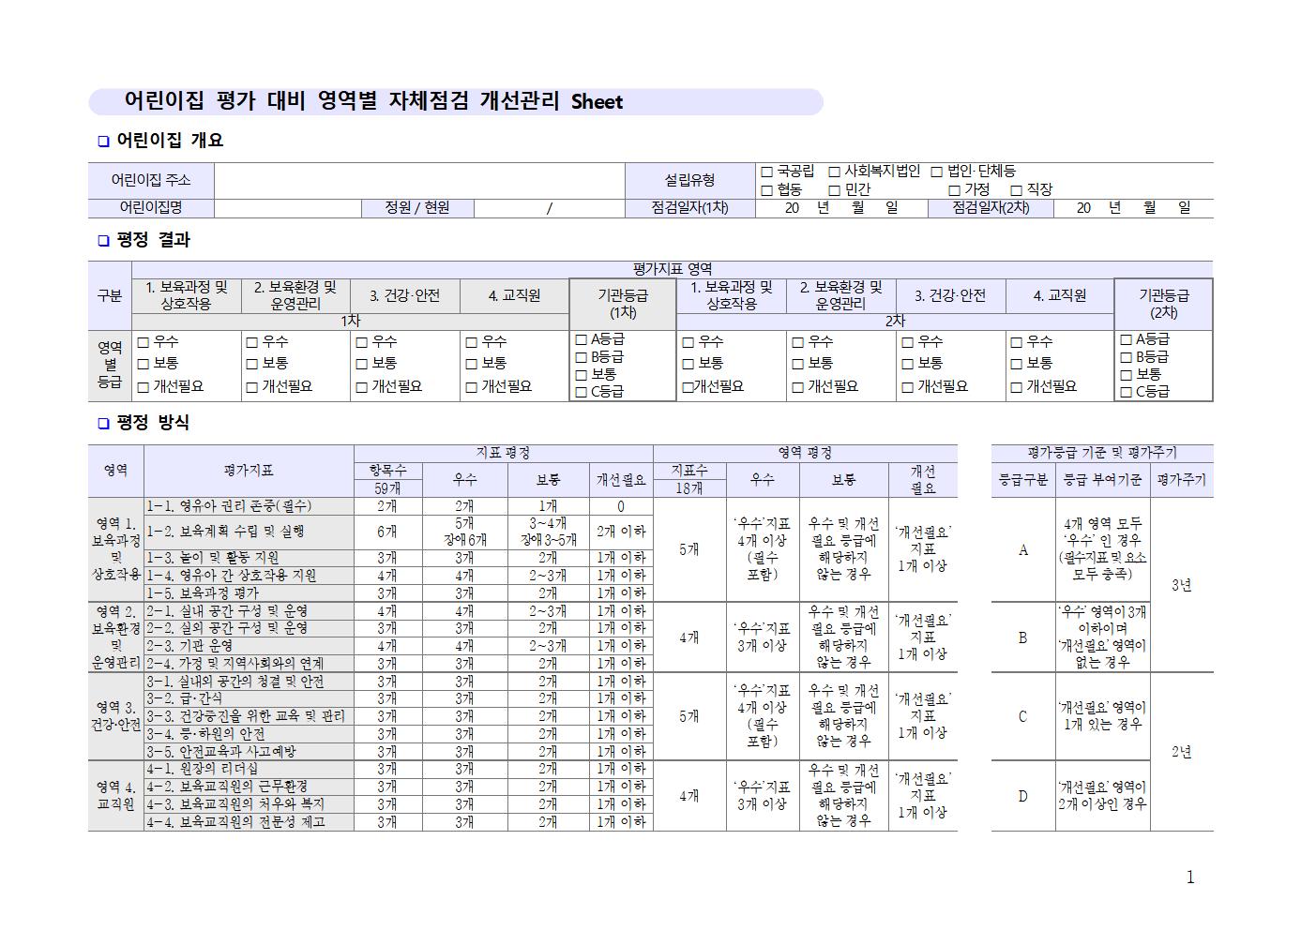Viewport: 1316px width, 930px height.
Task: Tick the 법인·단체등 checkbox
Action: click(x=936, y=172)
